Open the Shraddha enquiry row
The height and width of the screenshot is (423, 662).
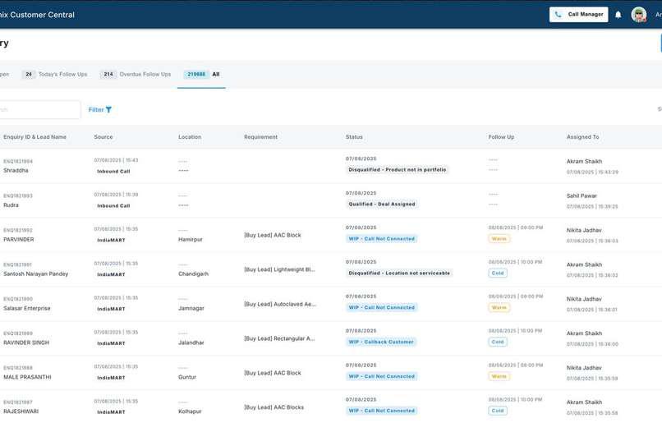[331, 166]
